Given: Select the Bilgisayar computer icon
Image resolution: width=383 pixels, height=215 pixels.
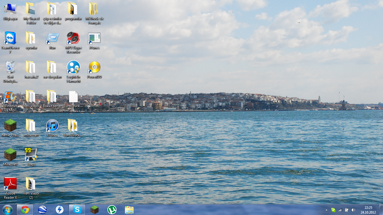Looking at the screenshot, I should (x=10, y=11).
